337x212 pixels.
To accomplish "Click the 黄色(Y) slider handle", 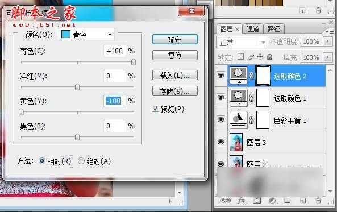I will click(x=21, y=112).
